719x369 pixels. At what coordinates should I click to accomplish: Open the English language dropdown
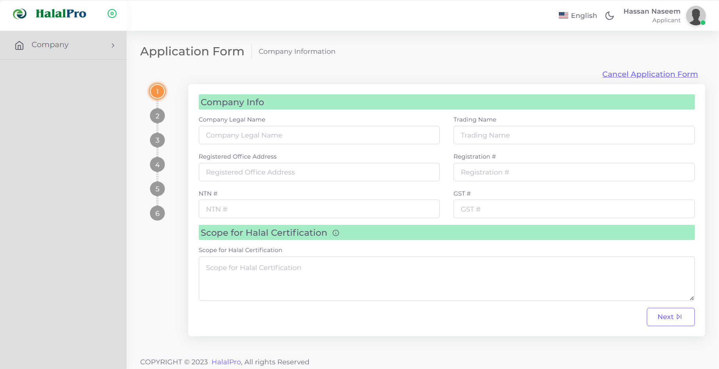coord(578,16)
